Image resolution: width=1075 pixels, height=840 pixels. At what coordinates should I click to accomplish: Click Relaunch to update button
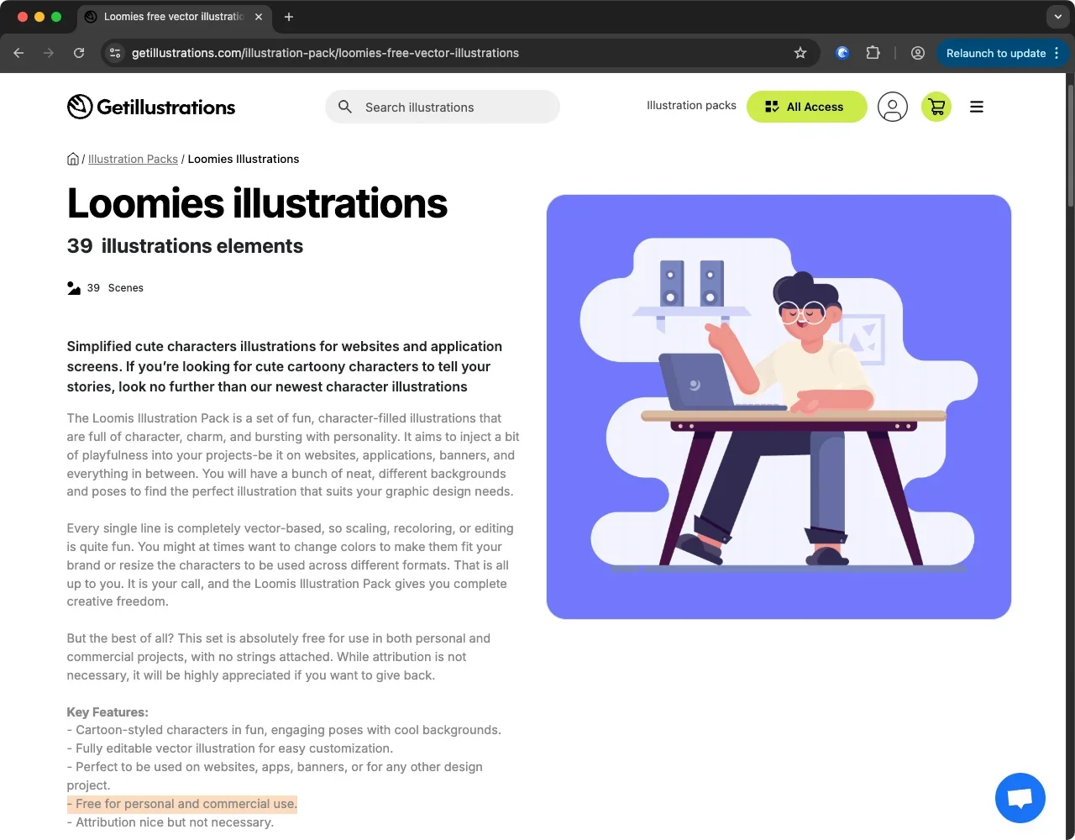(996, 53)
